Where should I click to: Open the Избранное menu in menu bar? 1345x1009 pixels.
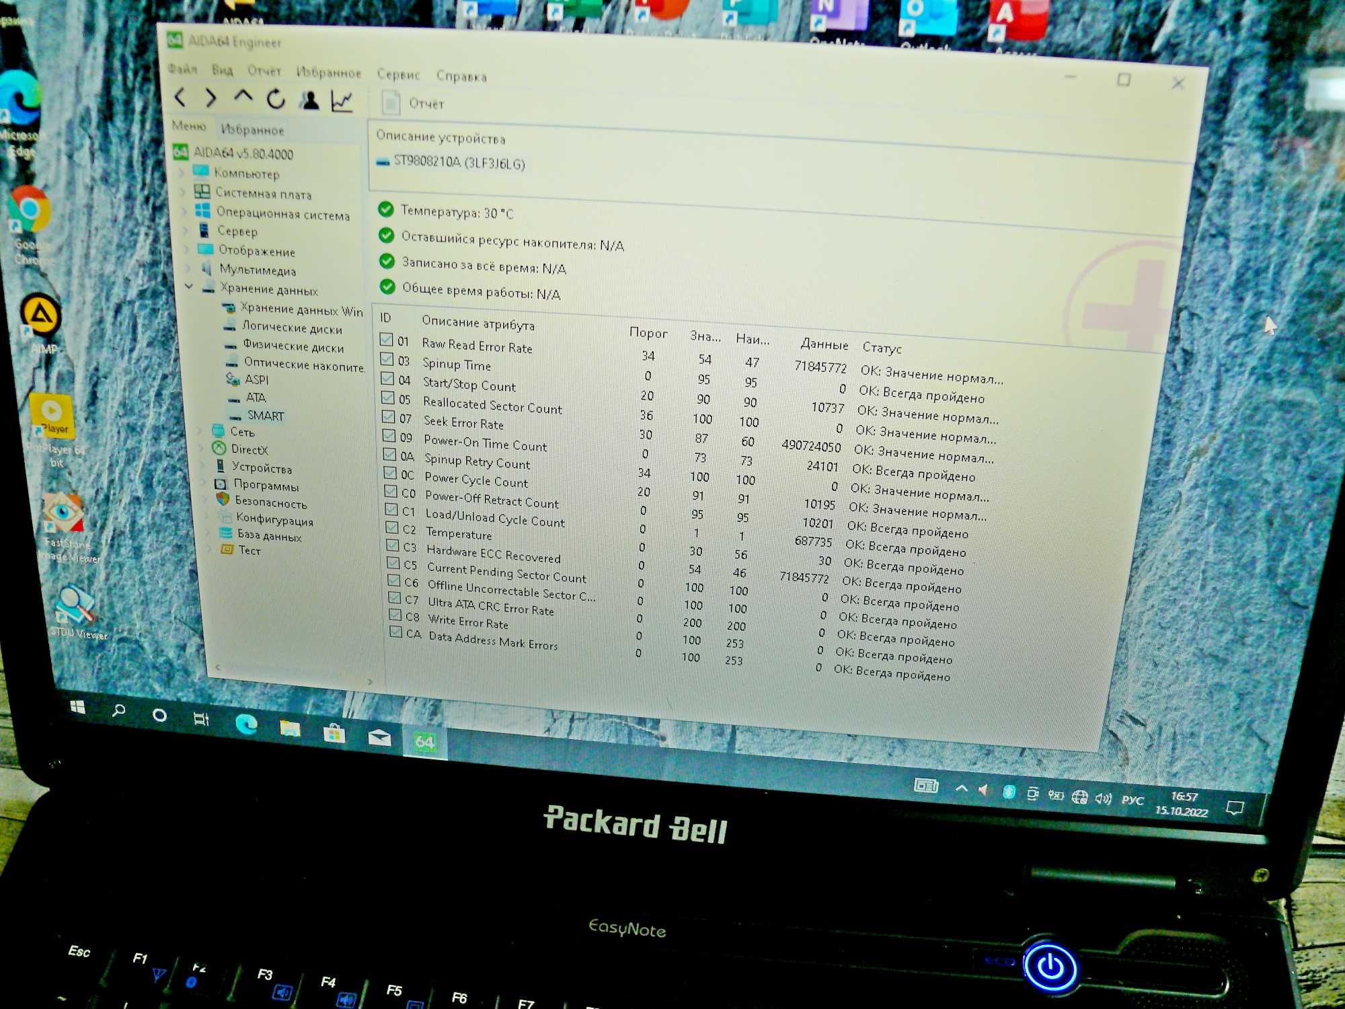(328, 73)
